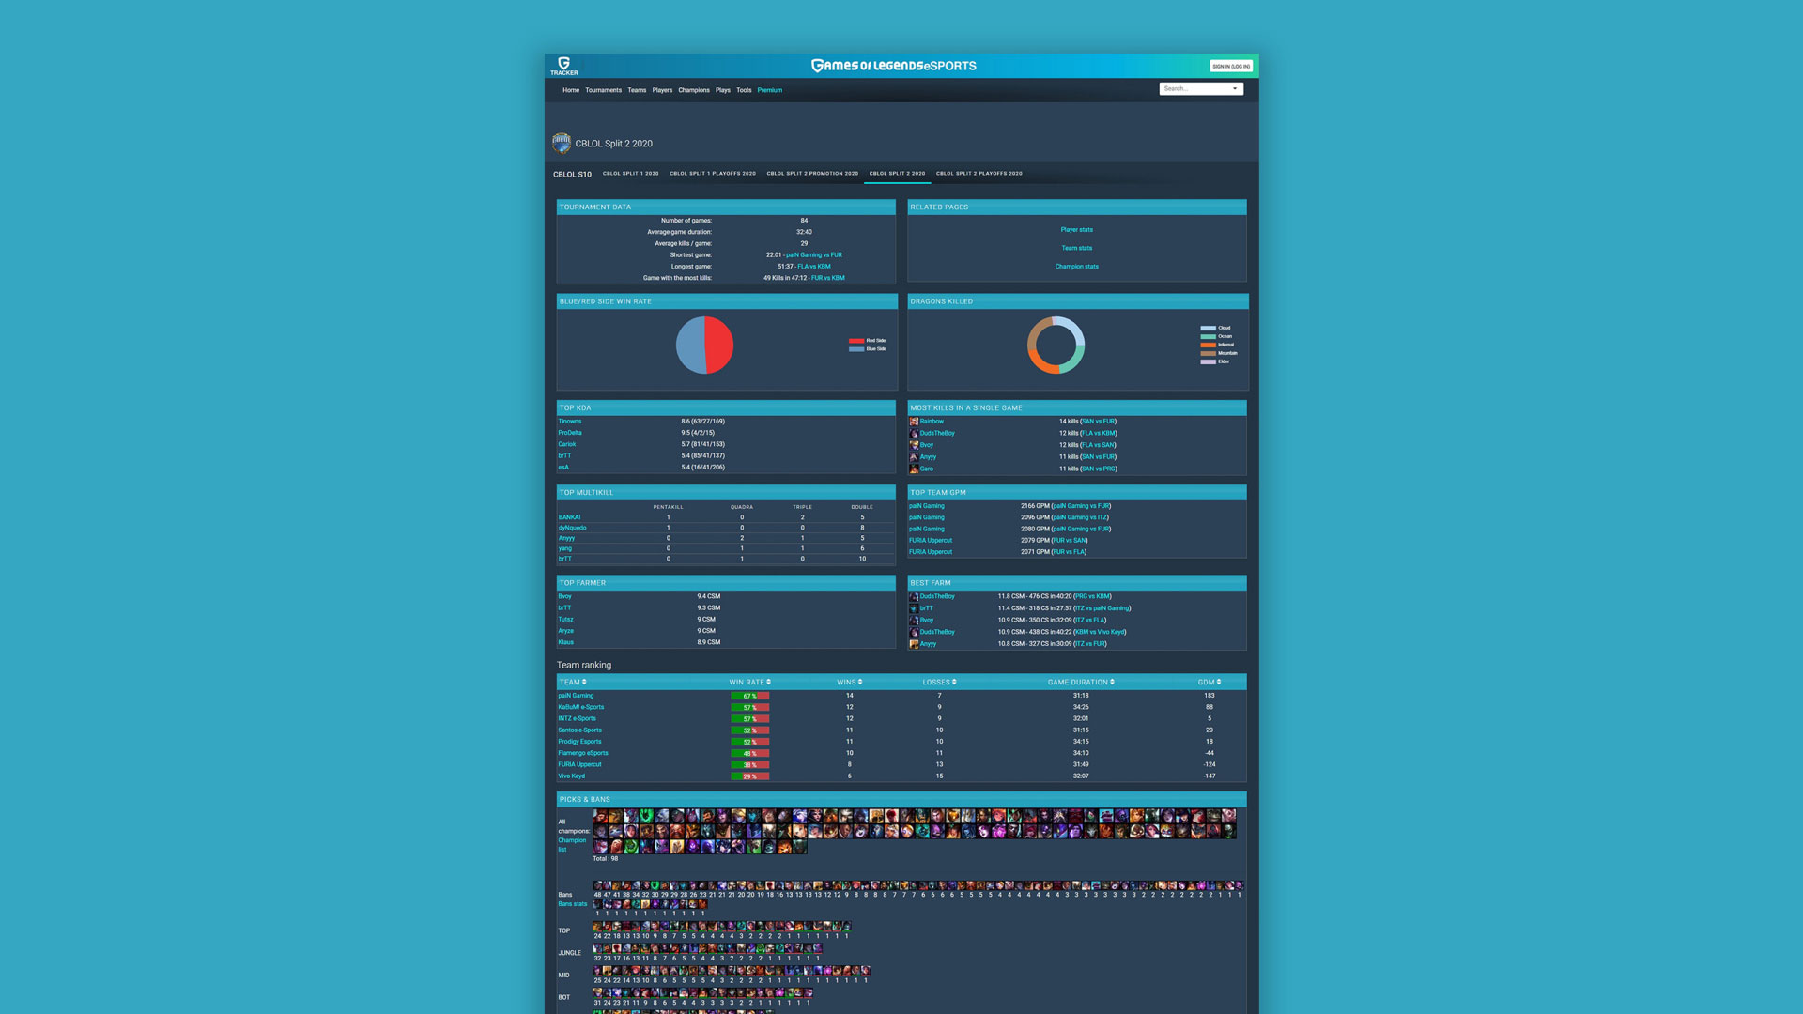Viewport: 1803px width, 1014px height.
Task: Click Anyyy's champion icon in Most Kills
Action: (914, 456)
